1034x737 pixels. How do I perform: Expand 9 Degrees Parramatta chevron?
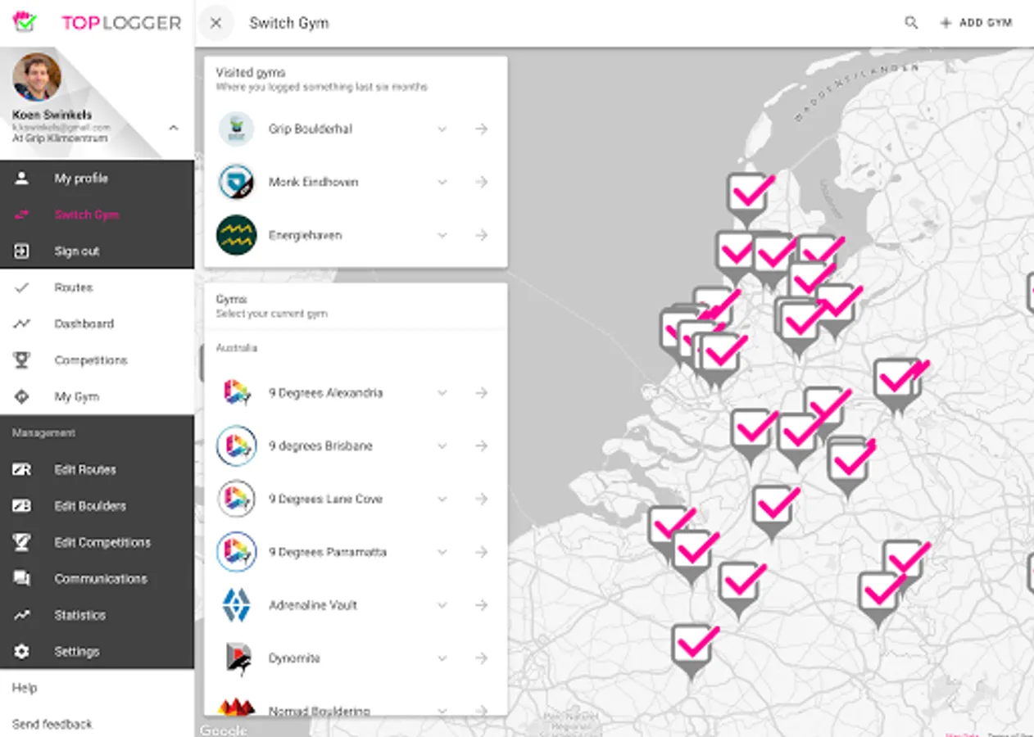click(442, 552)
